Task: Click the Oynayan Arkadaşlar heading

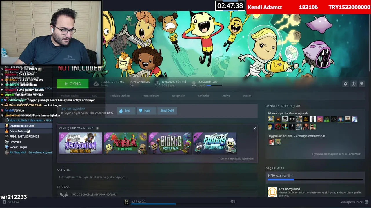Action: (x=283, y=106)
